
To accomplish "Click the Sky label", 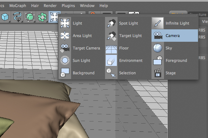I will [169, 48].
